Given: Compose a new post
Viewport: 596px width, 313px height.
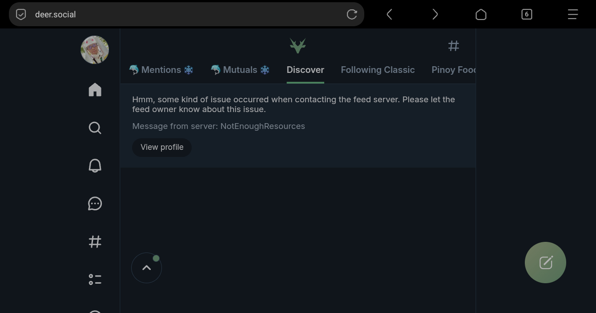Looking at the screenshot, I should (545, 262).
